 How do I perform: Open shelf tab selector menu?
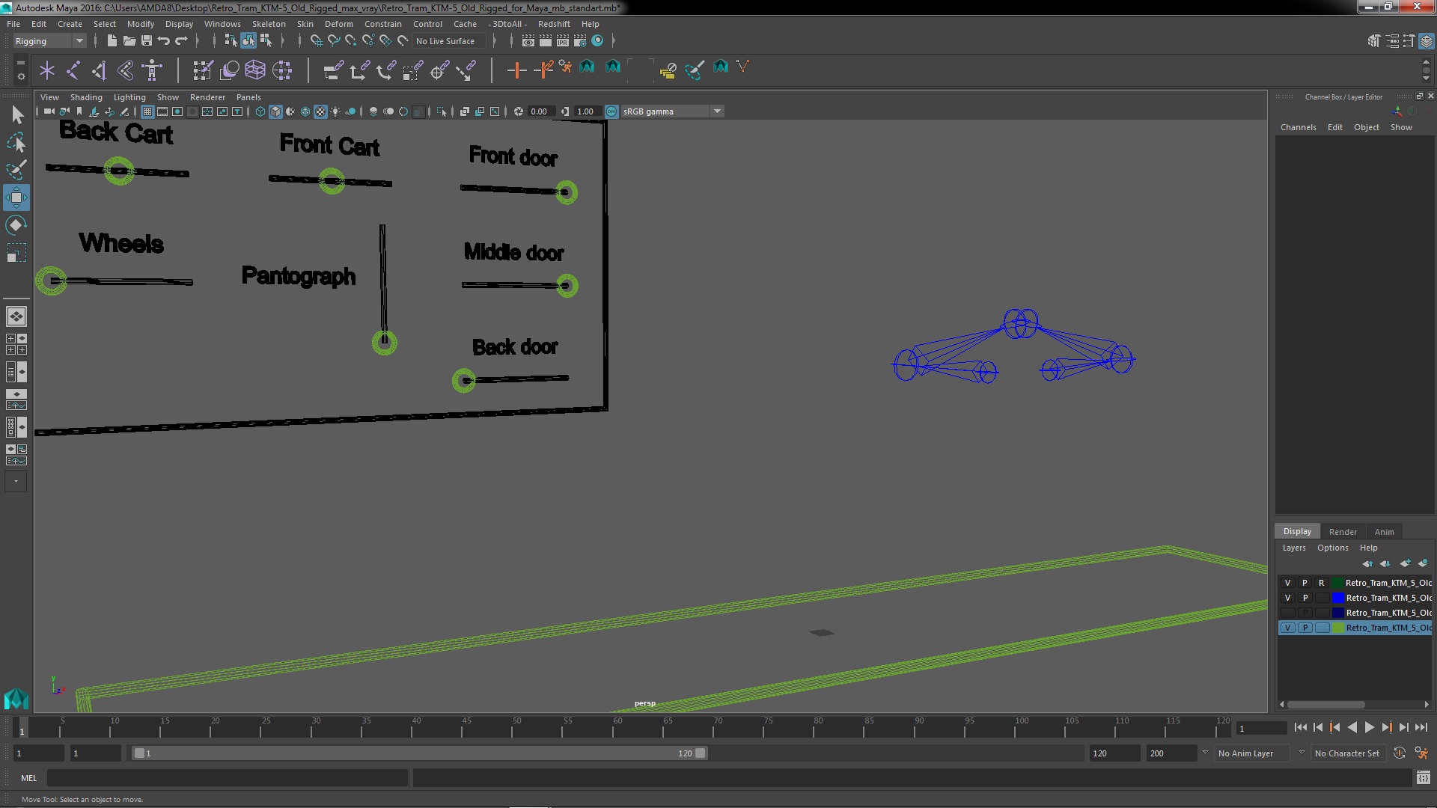coord(21,61)
